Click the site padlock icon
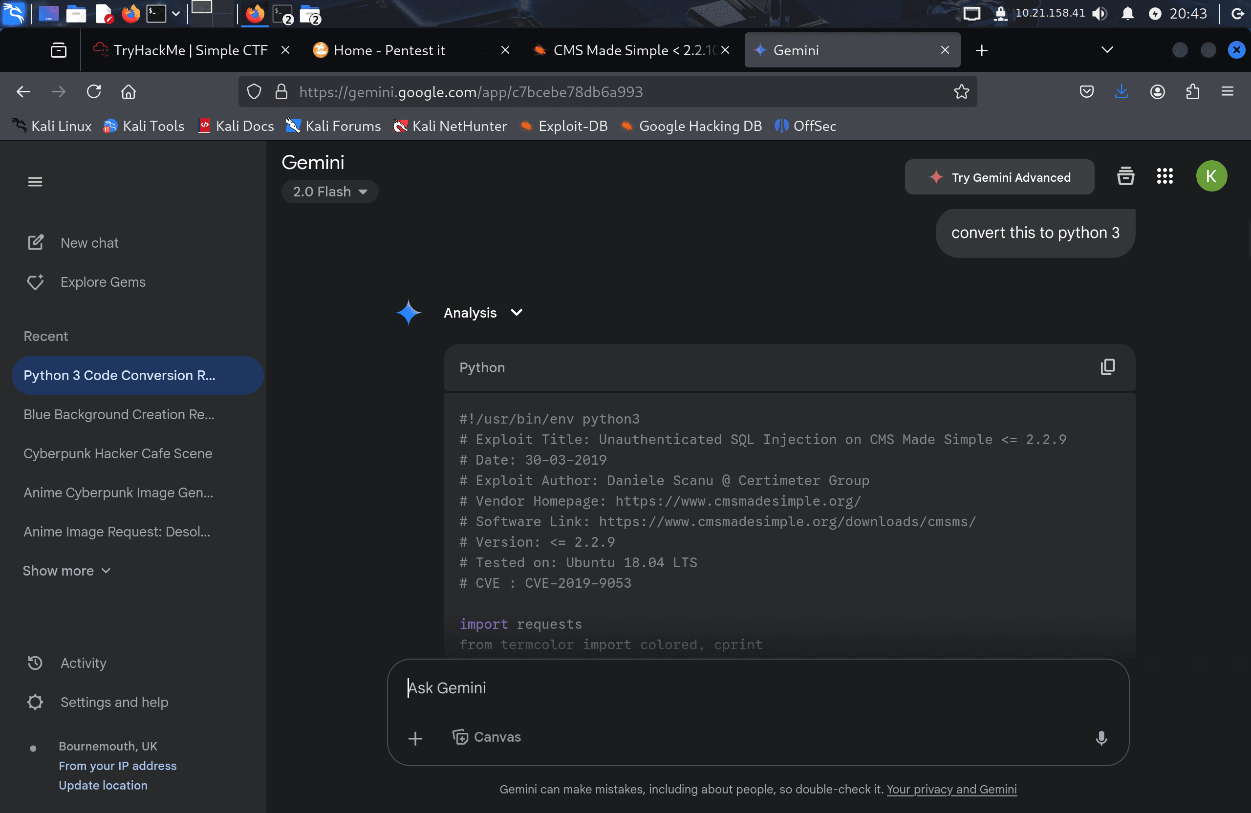Image resolution: width=1251 pixels, height=813 pixels. (x=282, y=92)
